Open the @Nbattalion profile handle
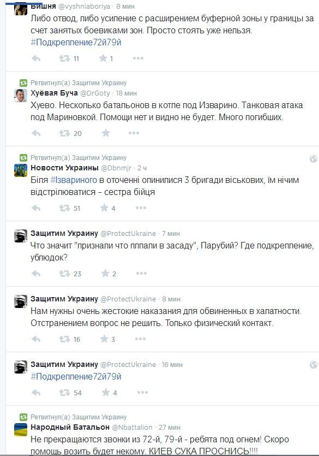This screenshot has width=319, height=456. 132,427
